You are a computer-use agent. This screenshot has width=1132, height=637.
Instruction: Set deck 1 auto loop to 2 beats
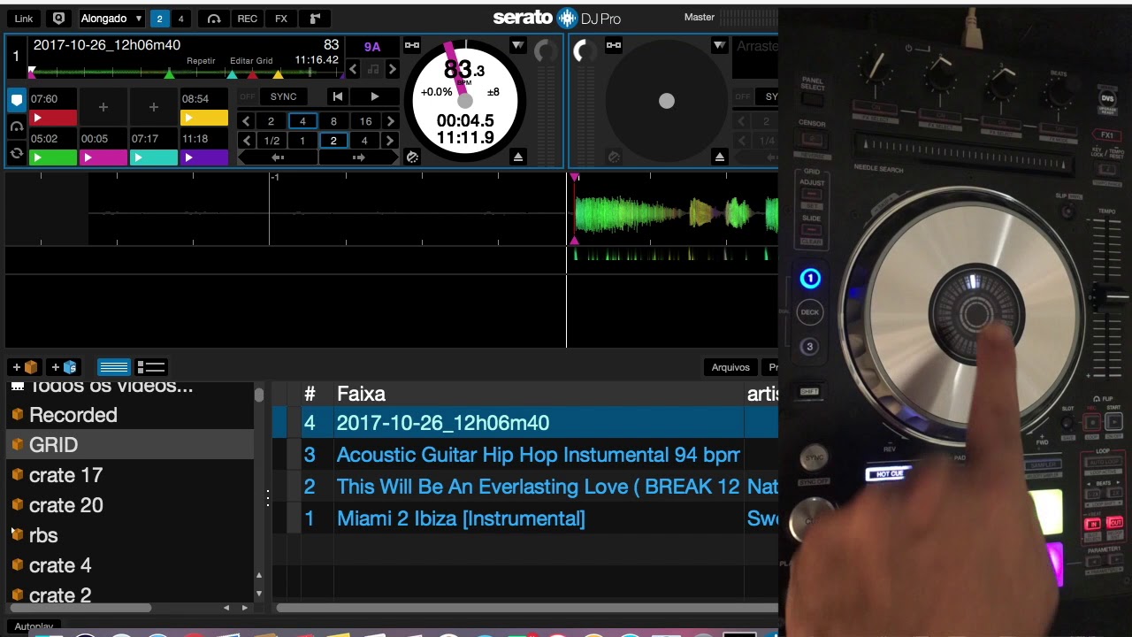click(x=271, y=121)
